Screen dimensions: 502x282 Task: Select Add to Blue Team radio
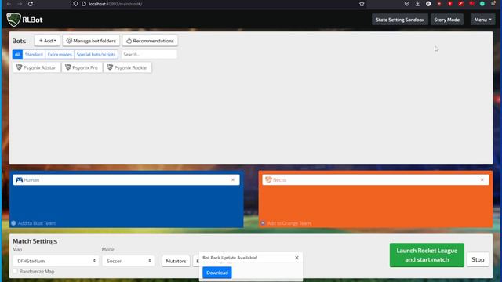(x=13, y=223)
